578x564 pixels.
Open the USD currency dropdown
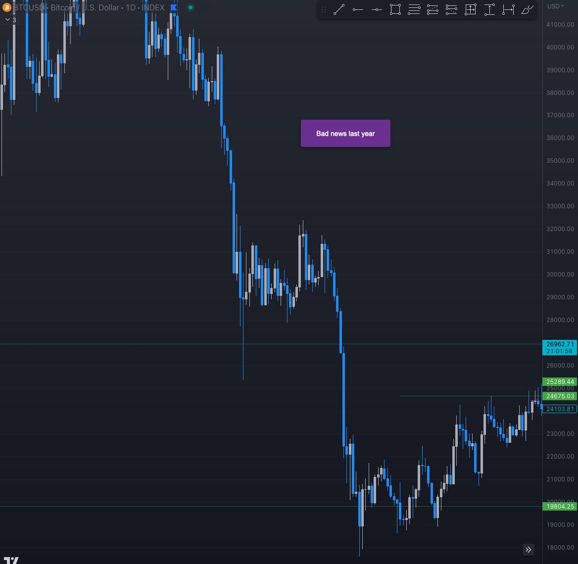(x=555, y=6)
